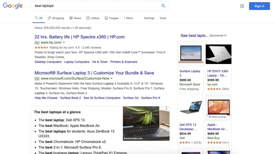Click the Dell XPS 13 bullet item
275x154 pixels.
click(62, 120)
